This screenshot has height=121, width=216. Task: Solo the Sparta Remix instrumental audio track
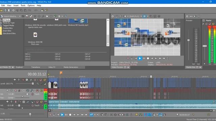[41, 102]
